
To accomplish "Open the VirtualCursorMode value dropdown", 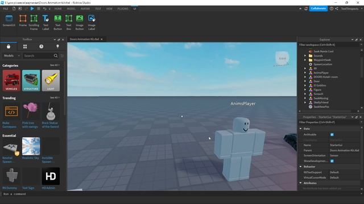I will pos(344,177).
